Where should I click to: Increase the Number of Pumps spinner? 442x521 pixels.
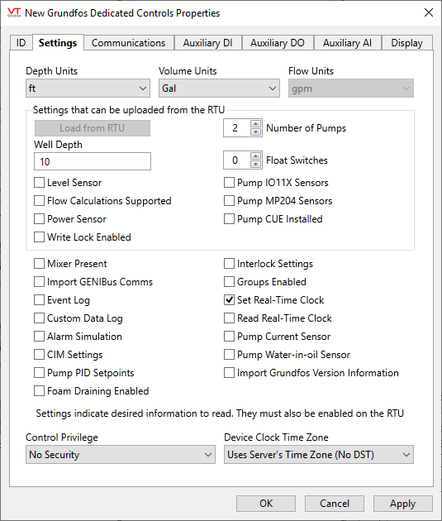click(255, 124)
